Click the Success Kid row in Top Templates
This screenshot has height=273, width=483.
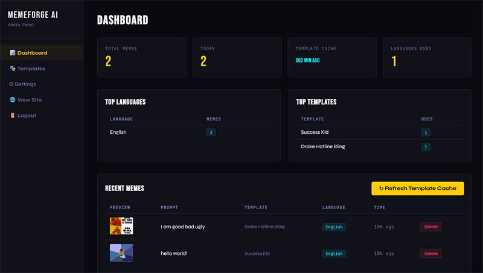(x=380, y=132)
